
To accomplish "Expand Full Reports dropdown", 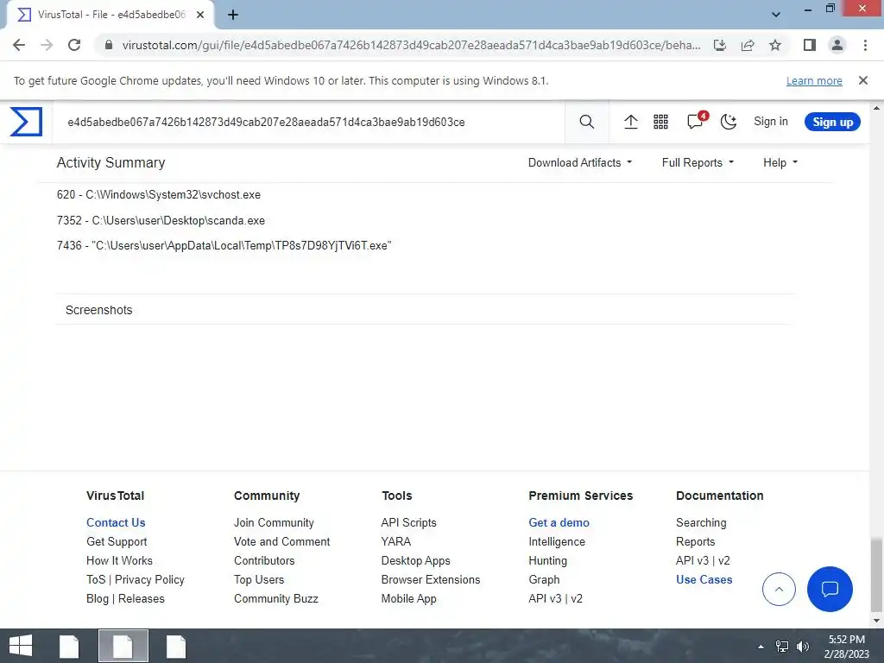I will (x=698, y=162).
